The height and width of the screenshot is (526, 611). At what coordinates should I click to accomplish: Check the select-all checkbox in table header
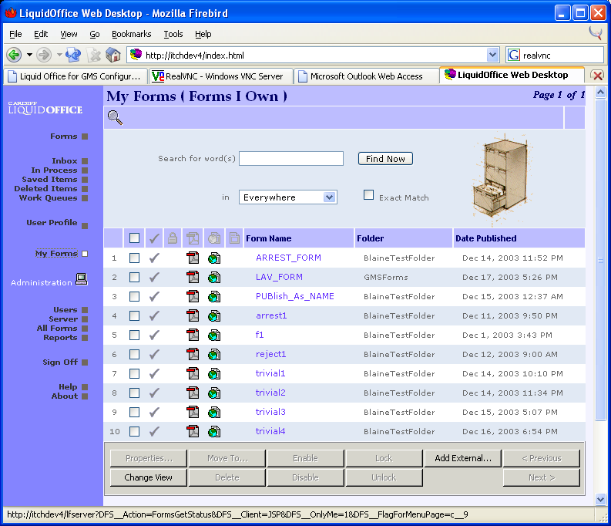[x=135, y=238]
